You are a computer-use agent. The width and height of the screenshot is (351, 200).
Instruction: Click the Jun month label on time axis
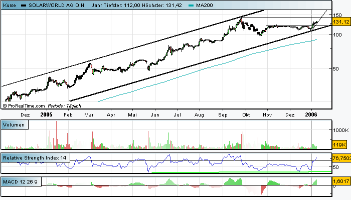(x=155, y=114)
